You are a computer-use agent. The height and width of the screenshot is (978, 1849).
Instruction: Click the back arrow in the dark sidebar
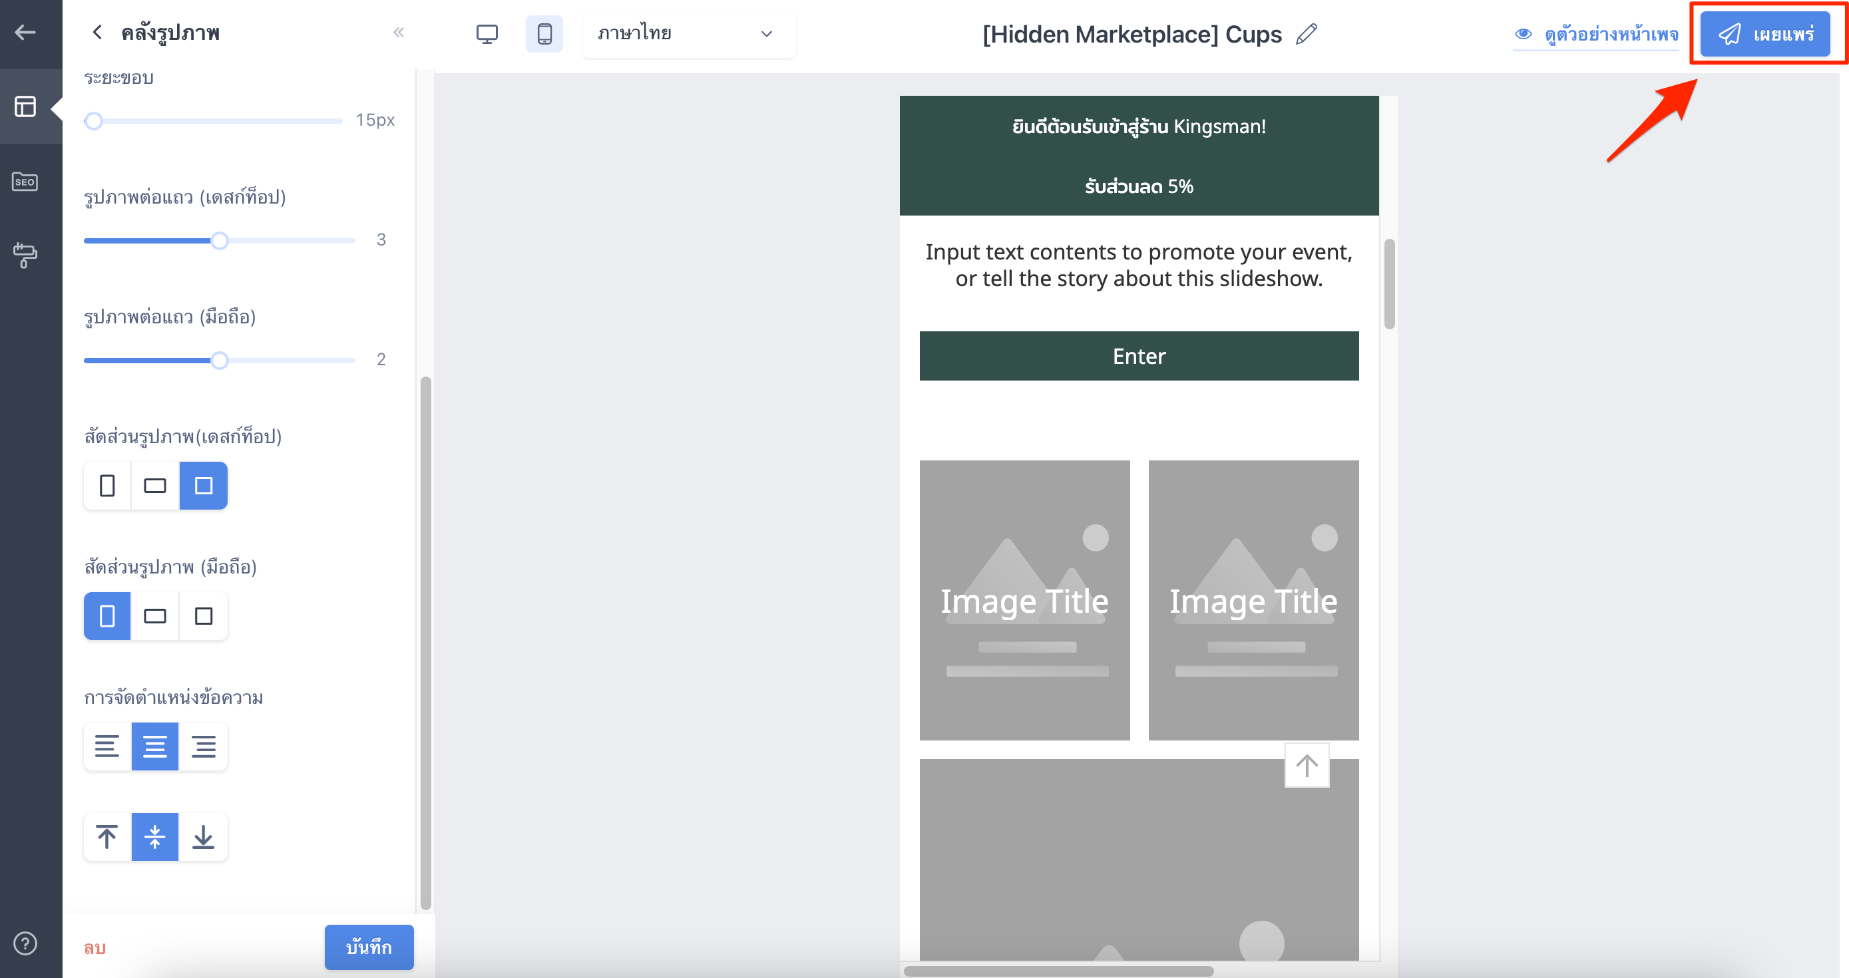coord(25,33)
